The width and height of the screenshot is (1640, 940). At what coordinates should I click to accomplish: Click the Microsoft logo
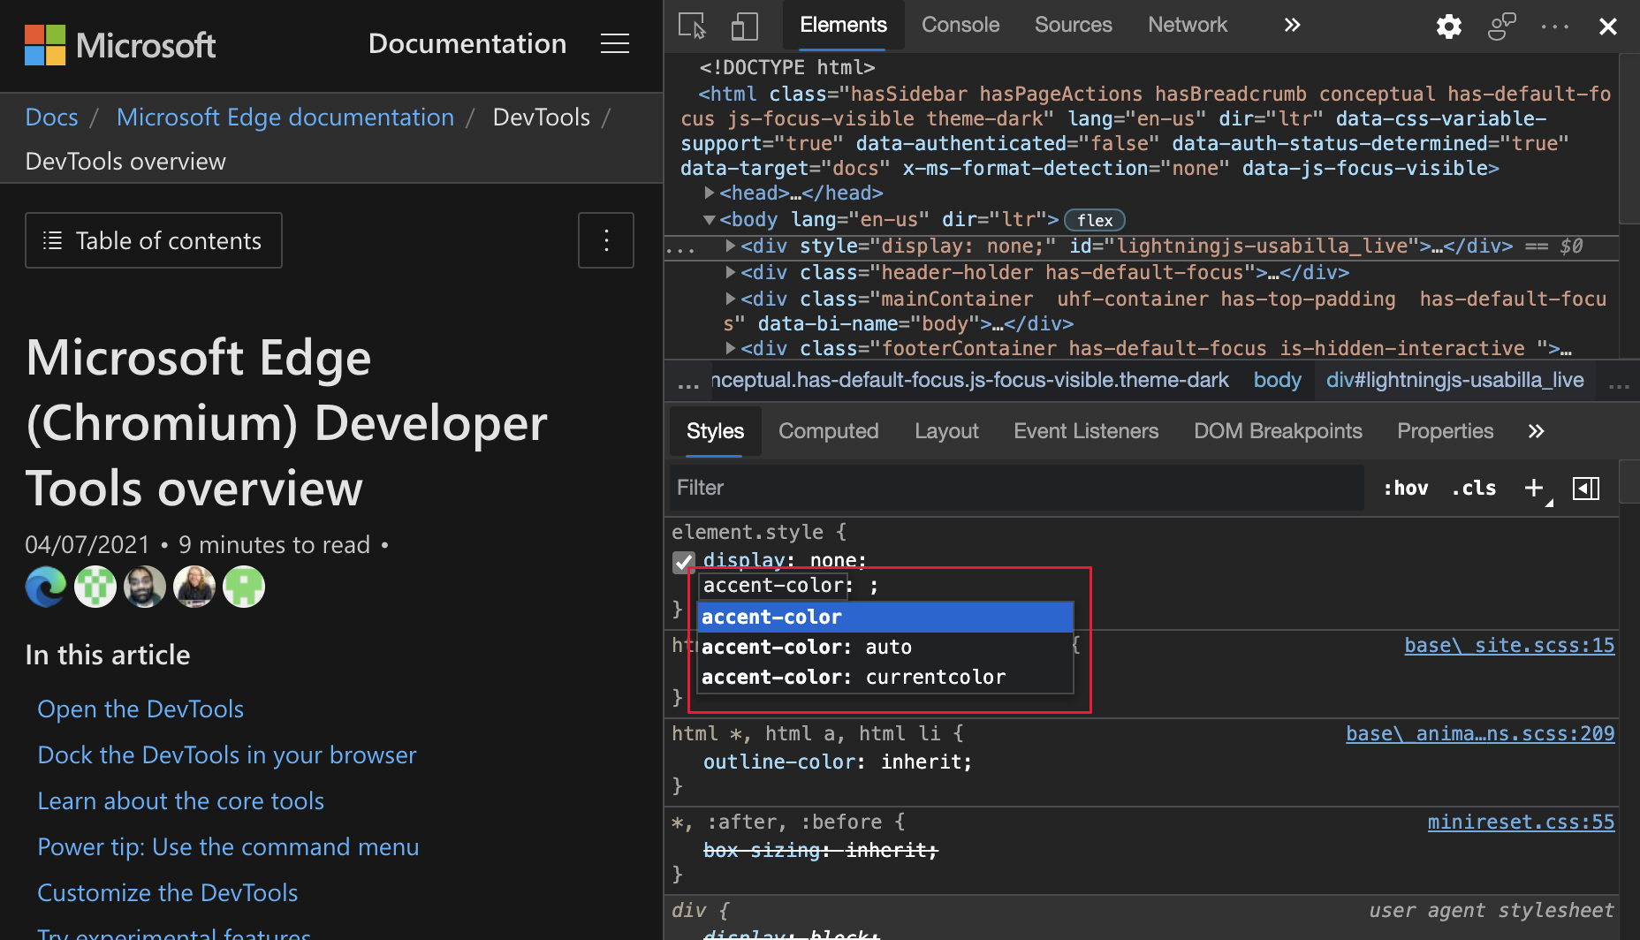point(120,45)
